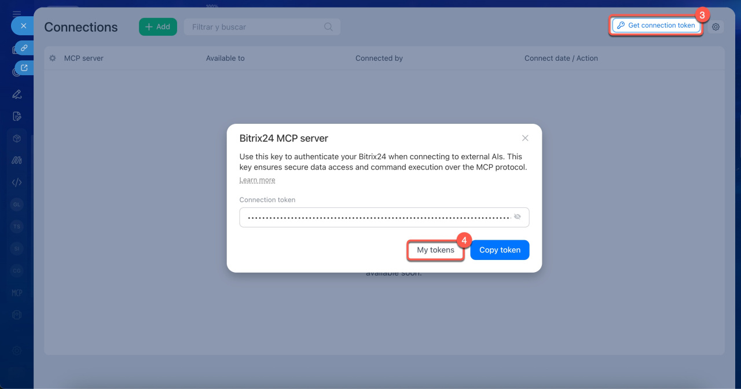Click the Connect date / Action header
Viewport: 741px width, 389px height.
coord(560,58)
